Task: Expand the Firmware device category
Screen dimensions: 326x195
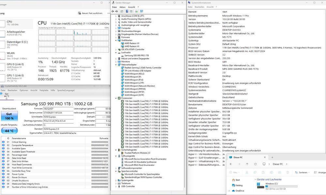Action: click(x=116, y=37)
